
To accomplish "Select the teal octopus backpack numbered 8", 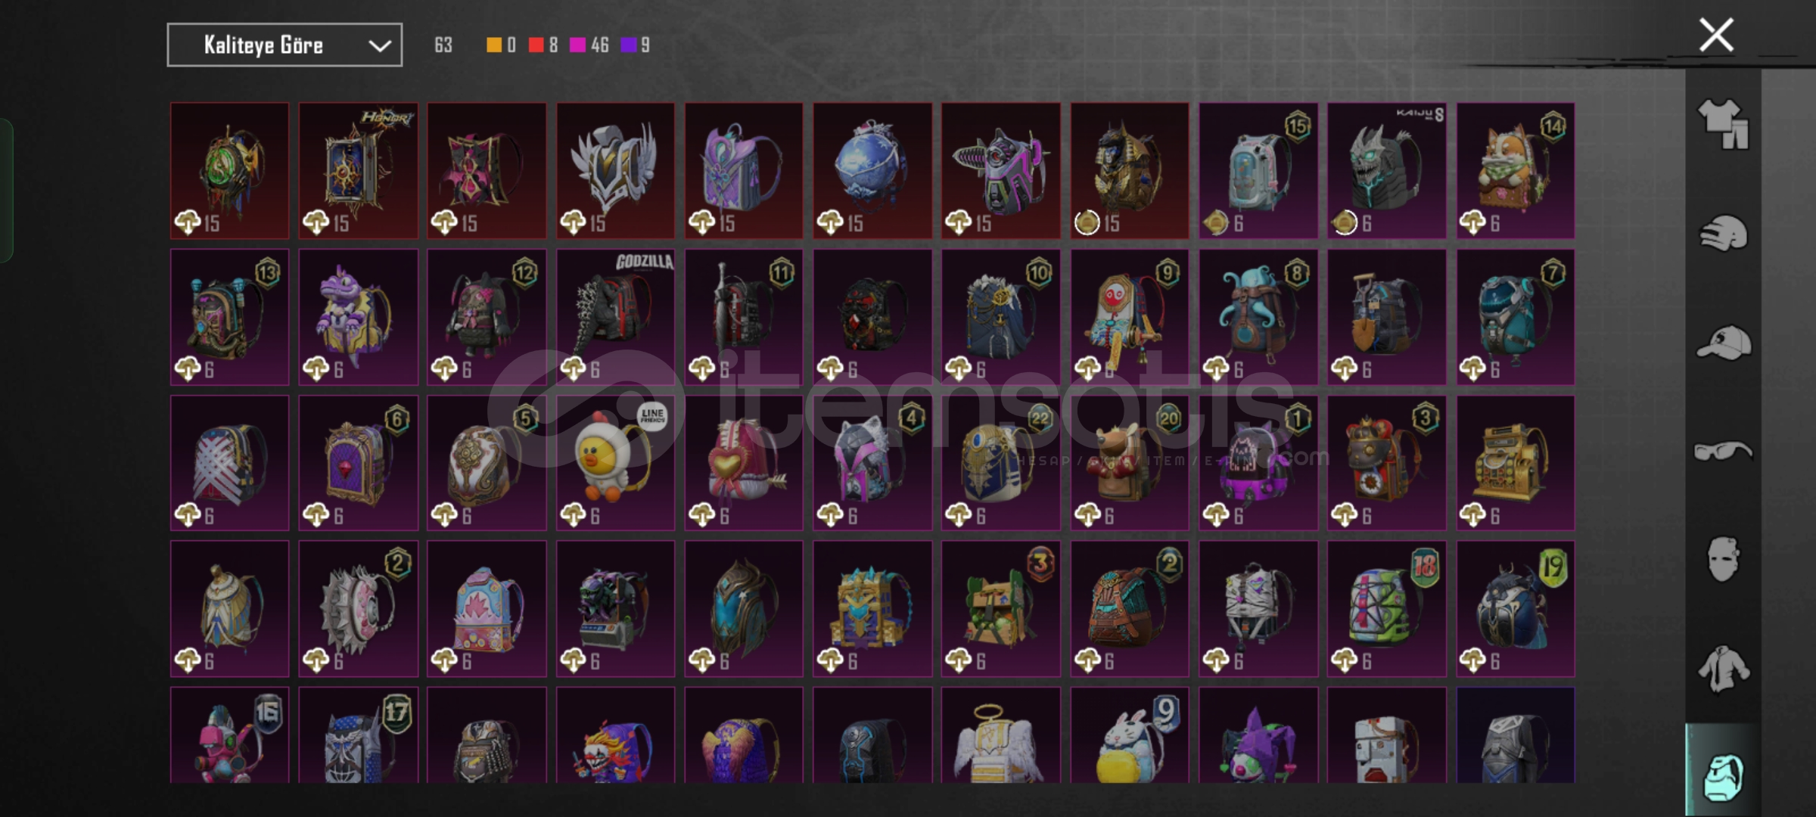I will 1258,317.
